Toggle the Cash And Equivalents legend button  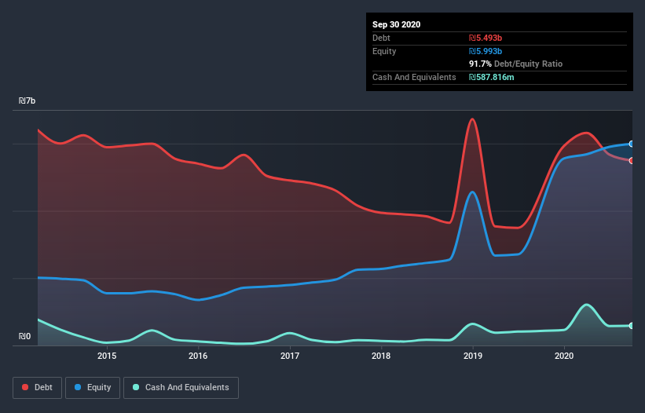(x=181, y=388)
